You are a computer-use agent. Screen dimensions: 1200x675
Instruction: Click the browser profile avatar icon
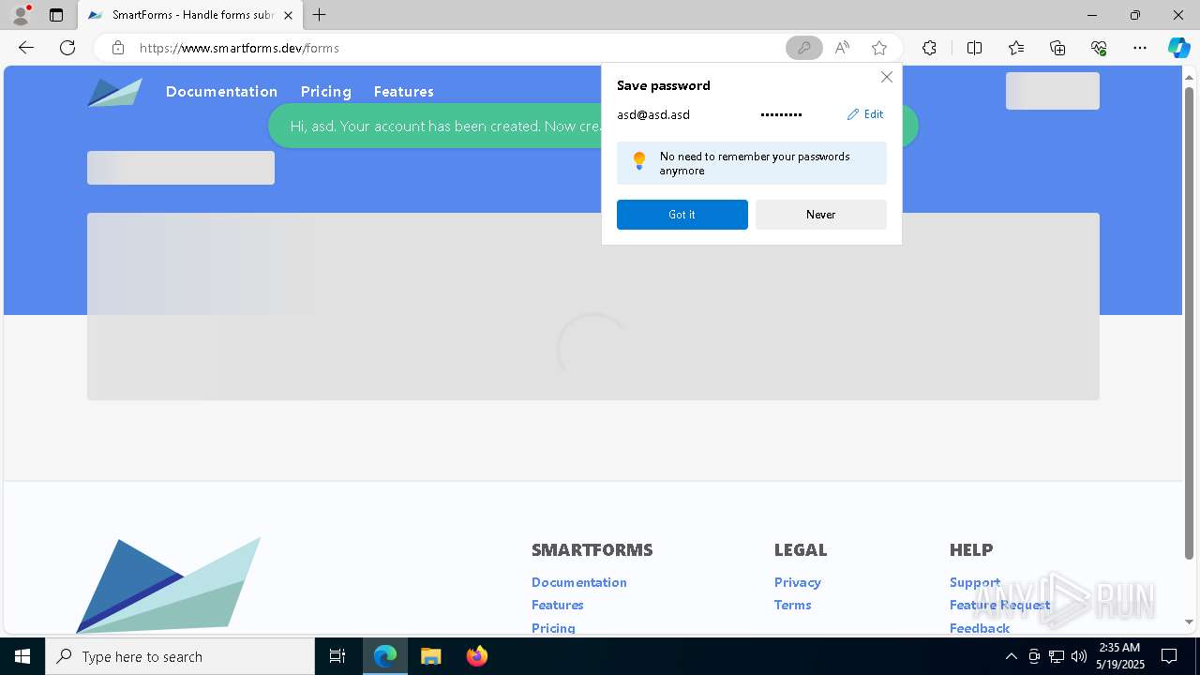[20, 15]
